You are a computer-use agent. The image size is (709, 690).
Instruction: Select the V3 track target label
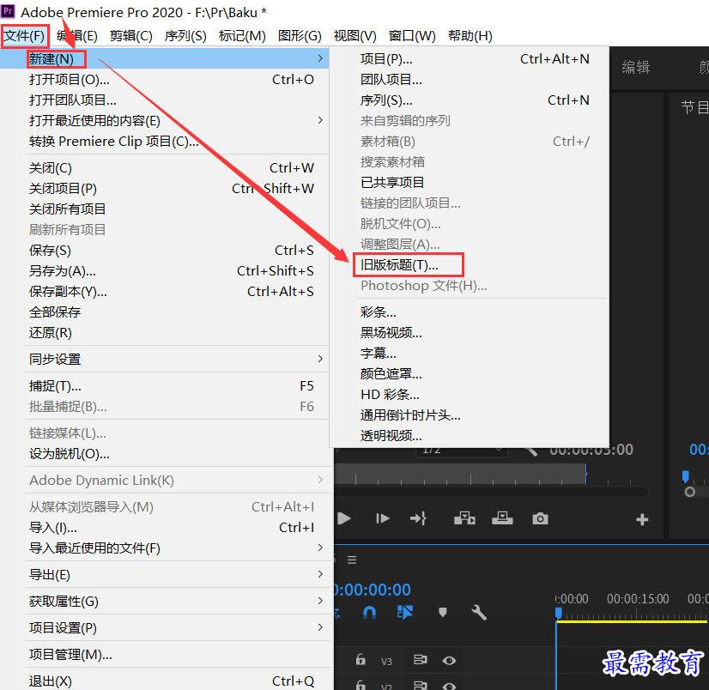(386, 662)
